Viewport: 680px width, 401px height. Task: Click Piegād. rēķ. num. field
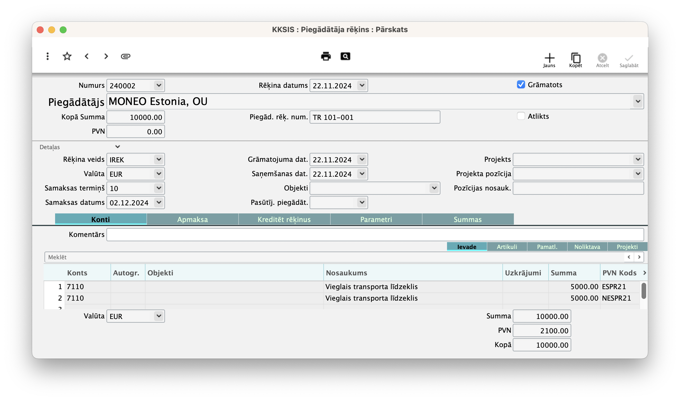375,117
